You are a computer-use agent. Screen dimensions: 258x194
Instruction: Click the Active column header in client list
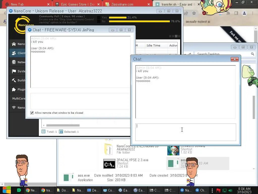173,45
